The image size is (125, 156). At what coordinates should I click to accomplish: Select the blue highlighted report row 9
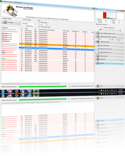tap(57, 49)
